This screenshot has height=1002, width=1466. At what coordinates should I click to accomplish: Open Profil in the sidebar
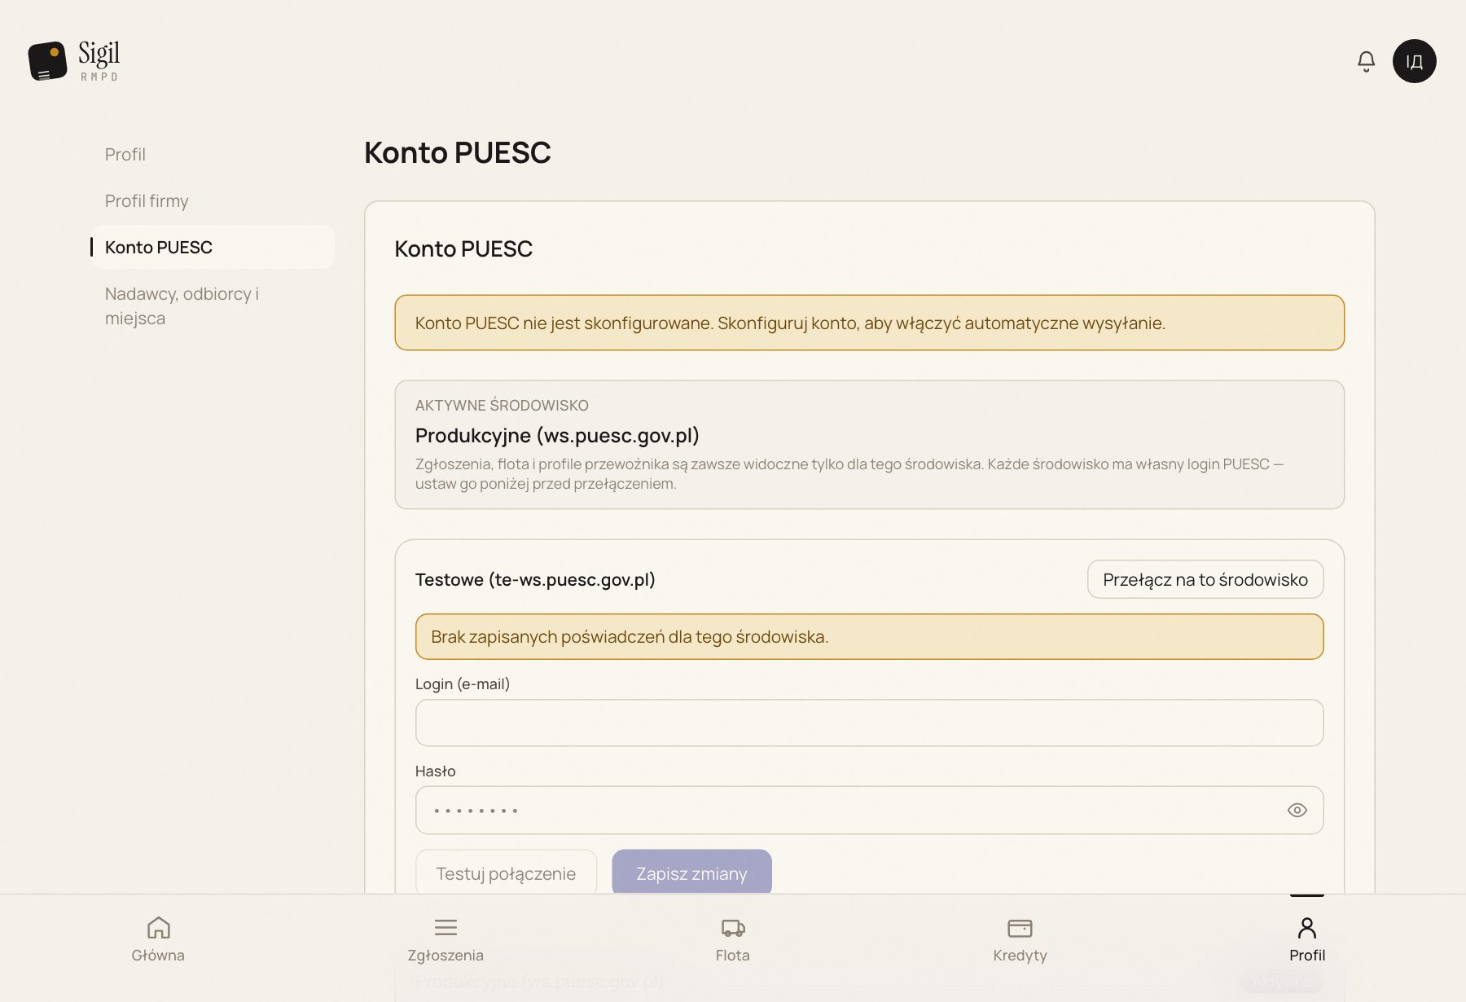click(125, 154)
